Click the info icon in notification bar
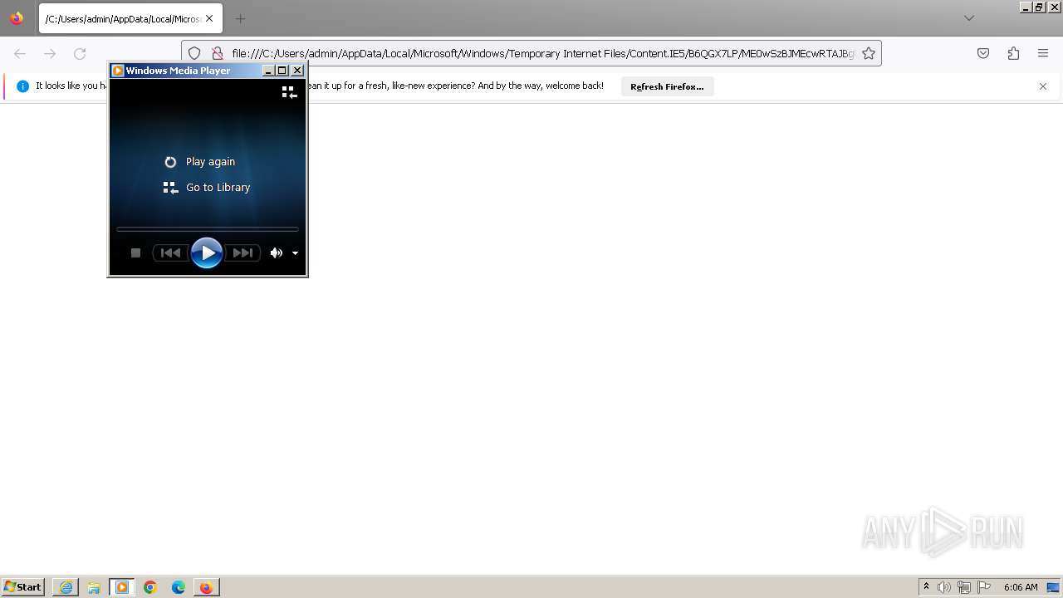1063x598 pixels. (22, 86)
